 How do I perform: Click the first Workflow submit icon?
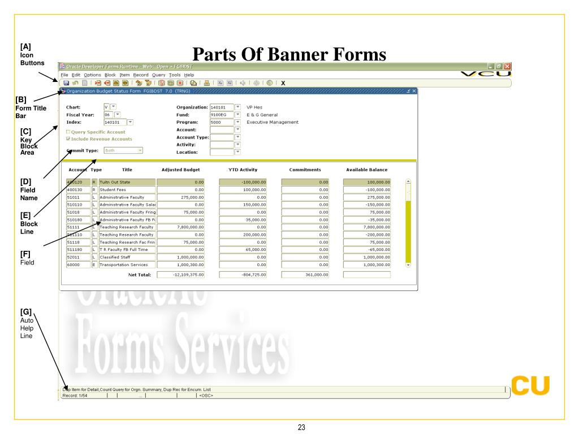tap(221, 83)
